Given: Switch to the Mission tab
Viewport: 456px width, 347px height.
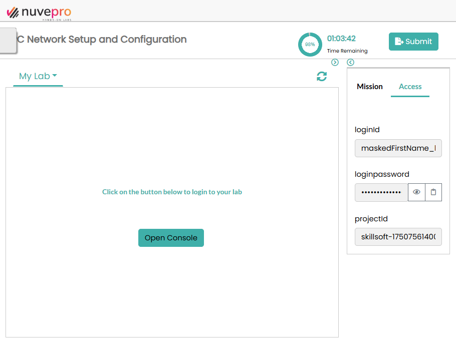Looking at the screenshot, I should point(370,87).
